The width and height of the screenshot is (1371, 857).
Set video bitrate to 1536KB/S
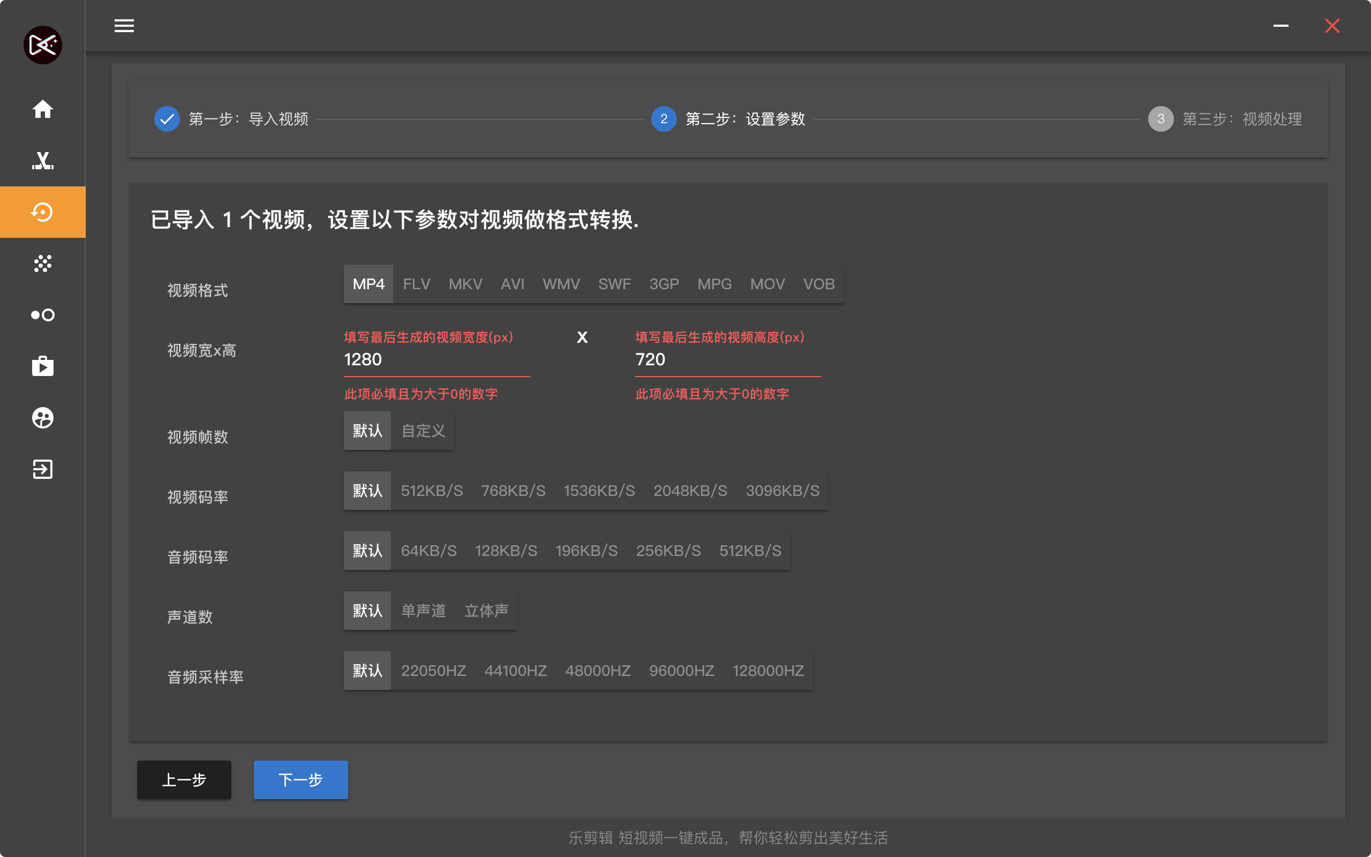coord(599,491)
